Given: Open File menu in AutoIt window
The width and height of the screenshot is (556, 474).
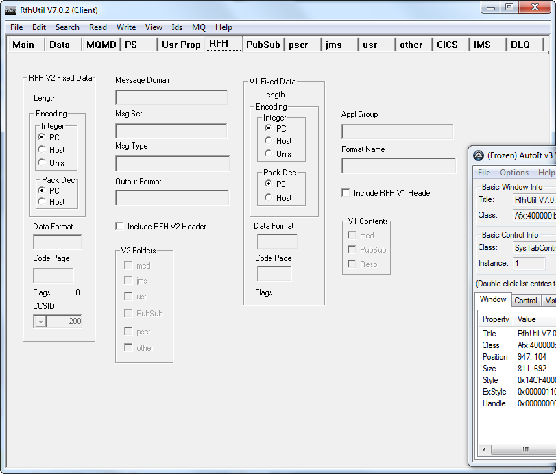Looking at the screenshot, I should point(484,173).
